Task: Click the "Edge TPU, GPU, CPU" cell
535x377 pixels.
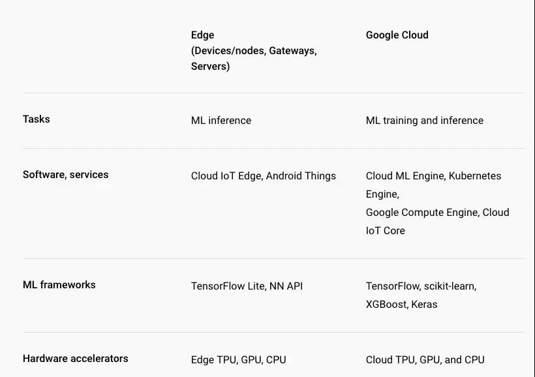Action: click(238, 360)
